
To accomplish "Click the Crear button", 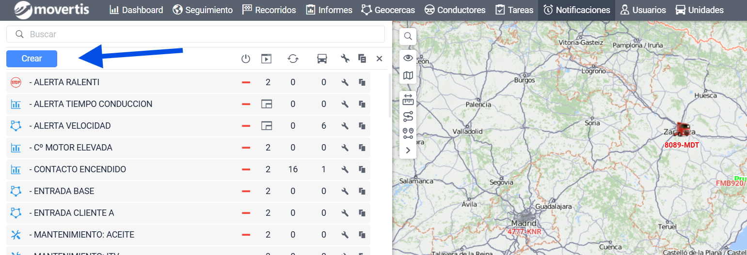I will [x=32, y=59].
